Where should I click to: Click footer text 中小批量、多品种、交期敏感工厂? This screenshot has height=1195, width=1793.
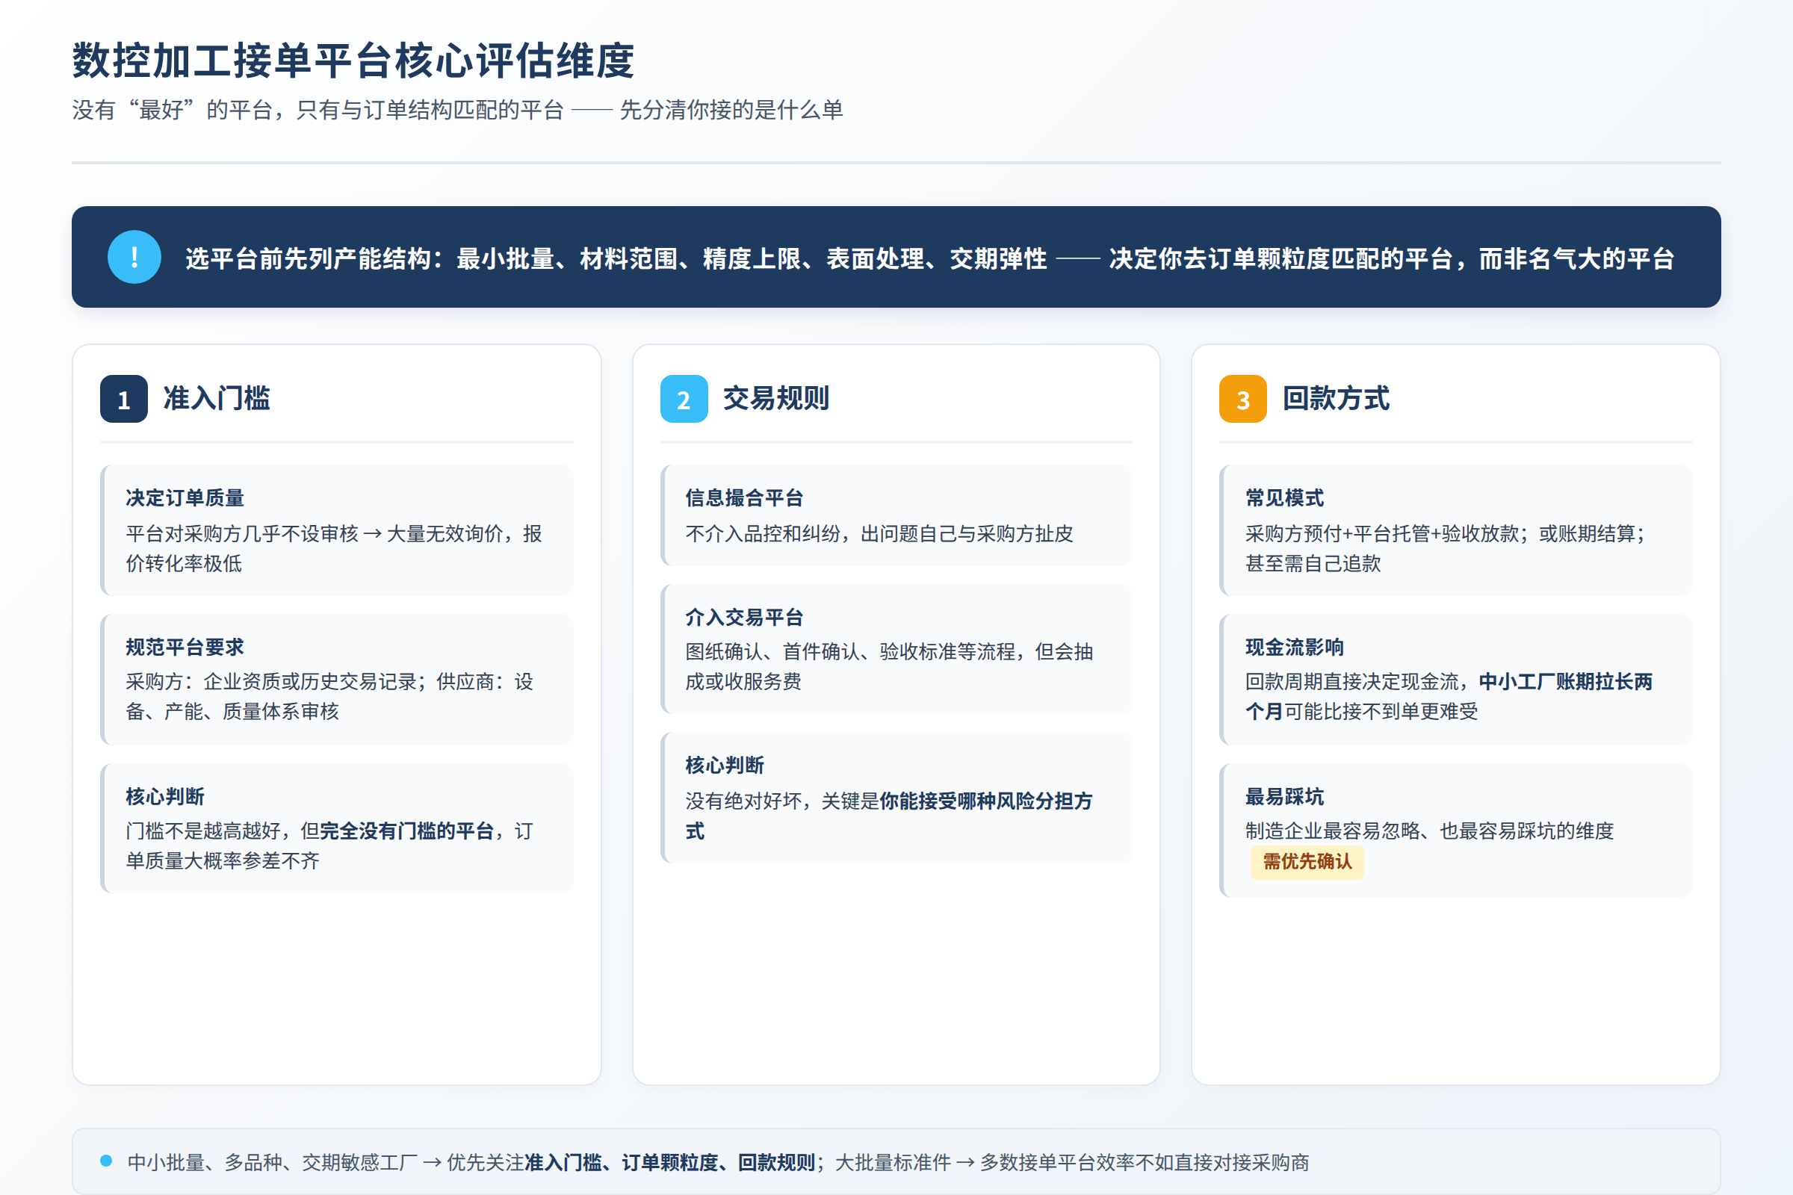tap(272, 1163)
